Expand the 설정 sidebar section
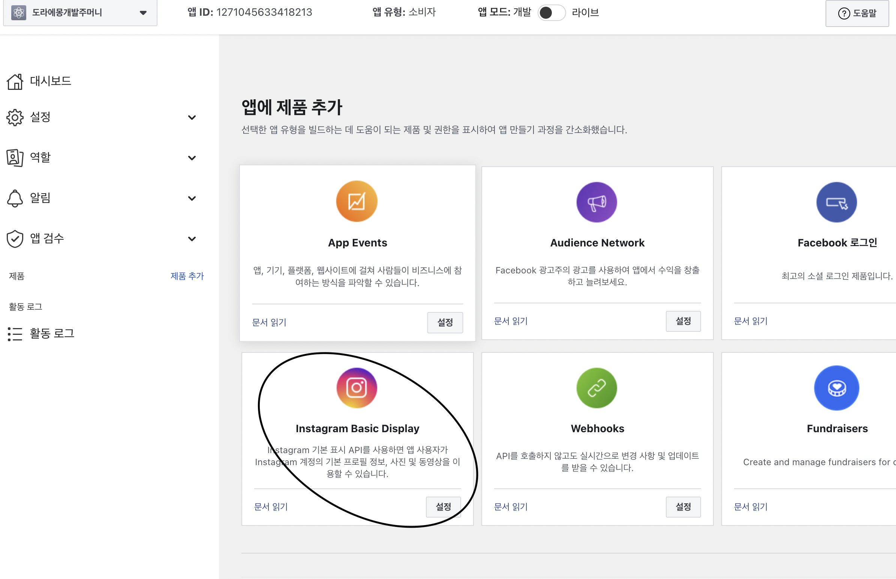Image resolution: width=896 pixels, height=579 pixels. (192, 118)
